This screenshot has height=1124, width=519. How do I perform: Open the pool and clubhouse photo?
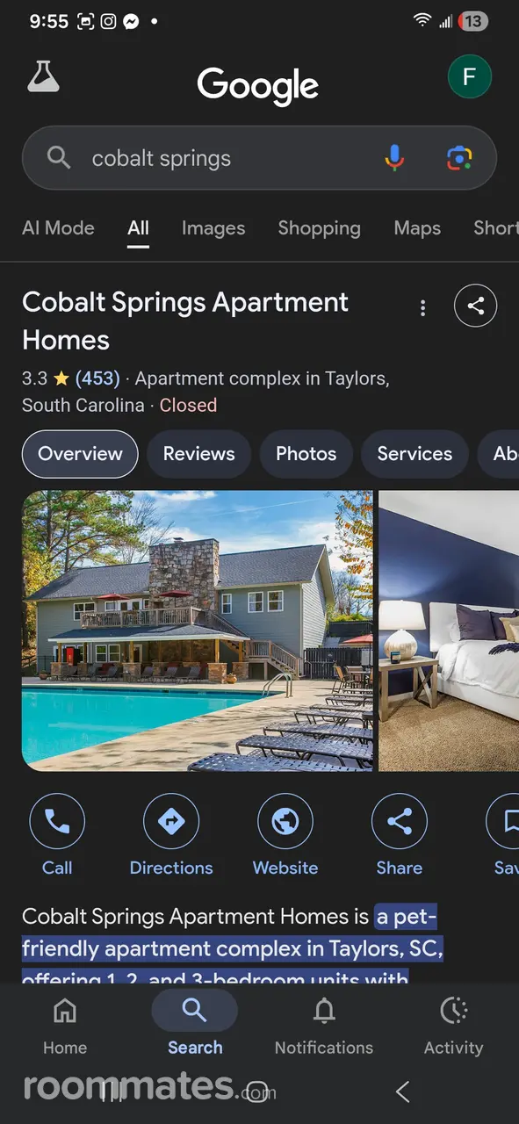198,630
